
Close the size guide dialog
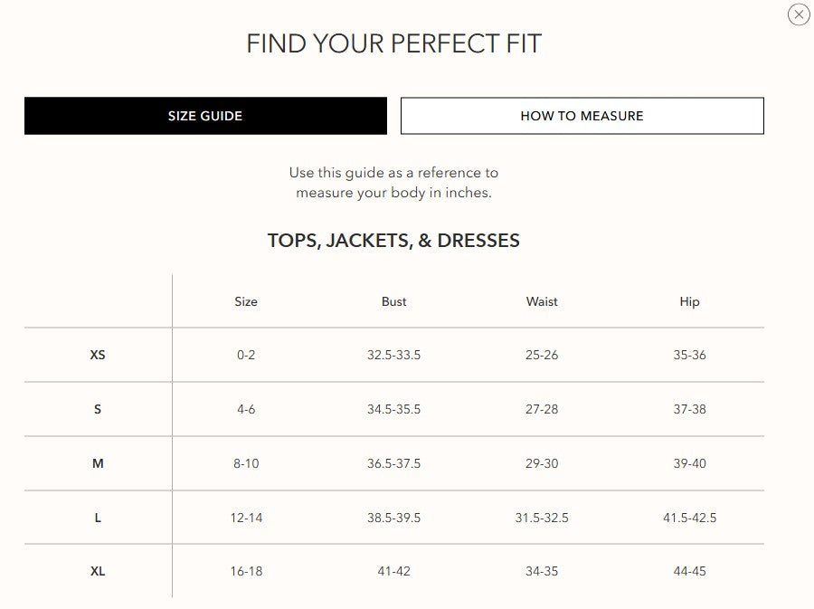tap(798, 14)
